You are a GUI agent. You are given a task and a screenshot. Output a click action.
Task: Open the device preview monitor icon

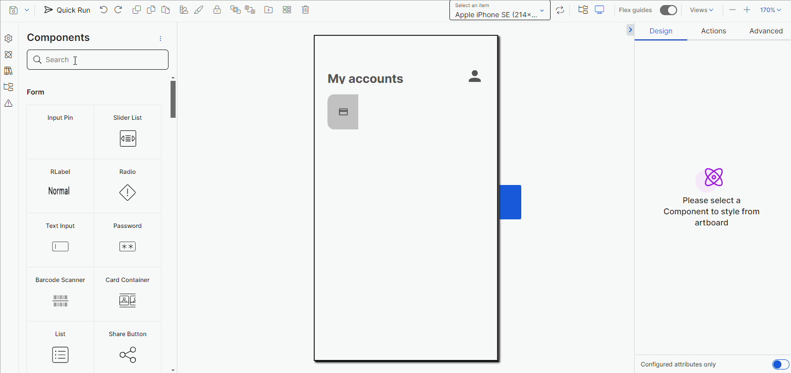[x=600, y=9]
